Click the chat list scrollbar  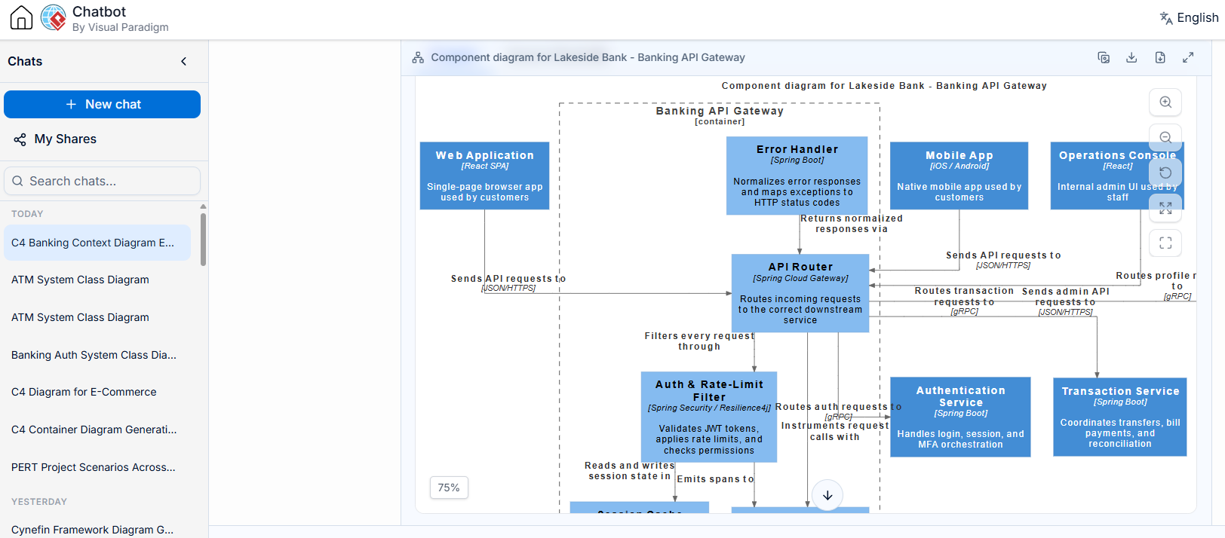(203, 239)
